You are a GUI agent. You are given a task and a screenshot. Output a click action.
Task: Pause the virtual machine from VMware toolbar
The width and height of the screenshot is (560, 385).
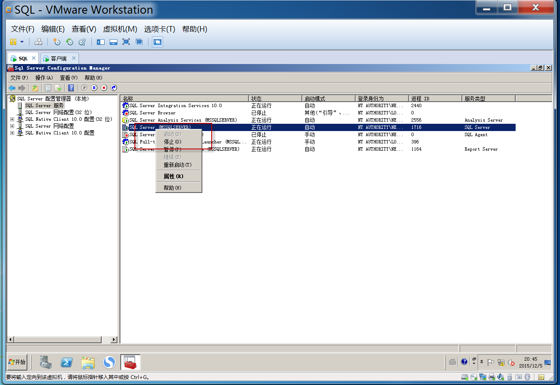coord(13,42)
